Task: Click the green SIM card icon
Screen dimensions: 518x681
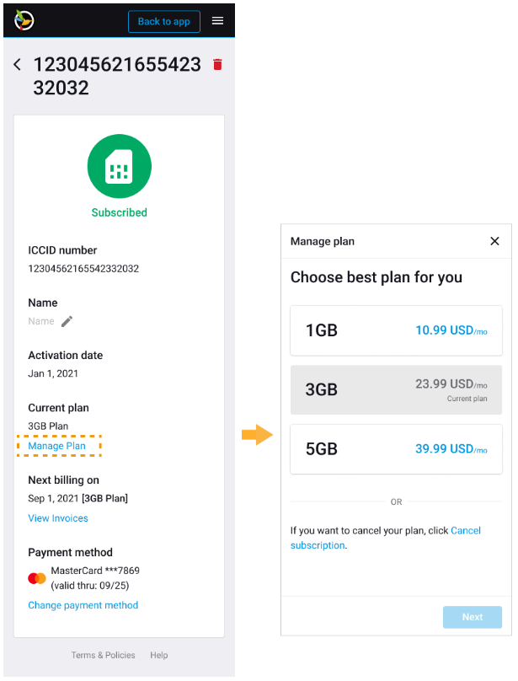Action: [119, 167]
